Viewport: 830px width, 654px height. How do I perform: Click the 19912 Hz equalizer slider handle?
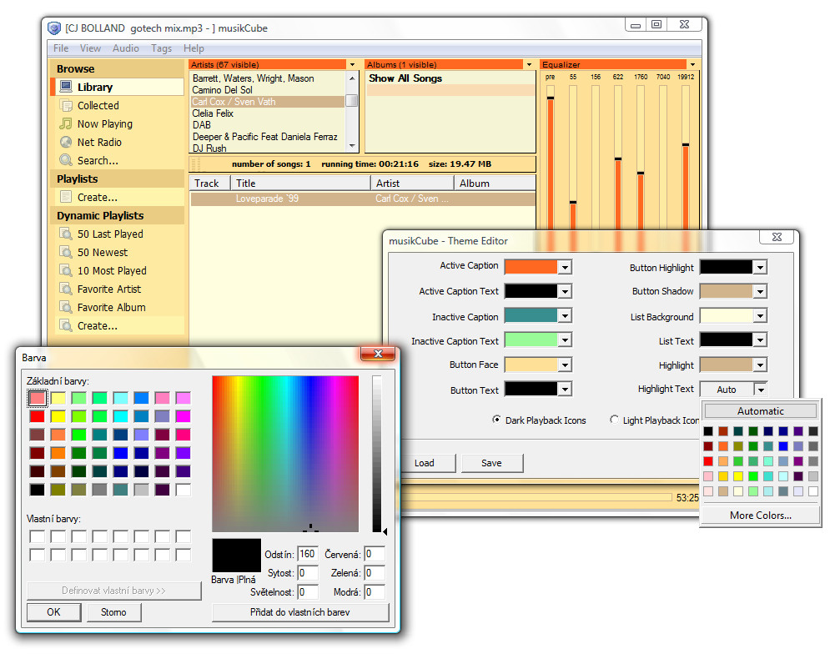click(x=686, y=144)
